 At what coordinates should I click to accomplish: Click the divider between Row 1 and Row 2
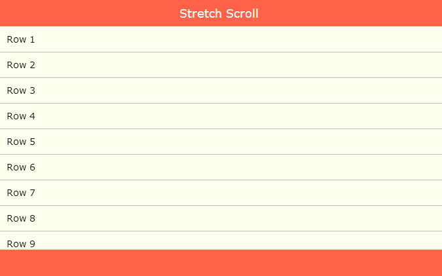(221, 52)
